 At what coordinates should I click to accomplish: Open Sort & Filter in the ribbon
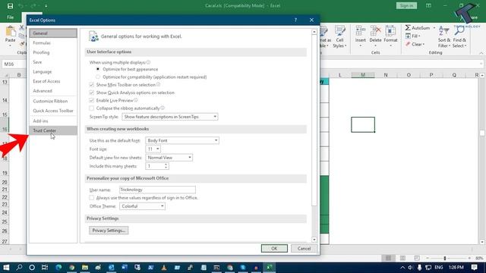click(443, 37)
